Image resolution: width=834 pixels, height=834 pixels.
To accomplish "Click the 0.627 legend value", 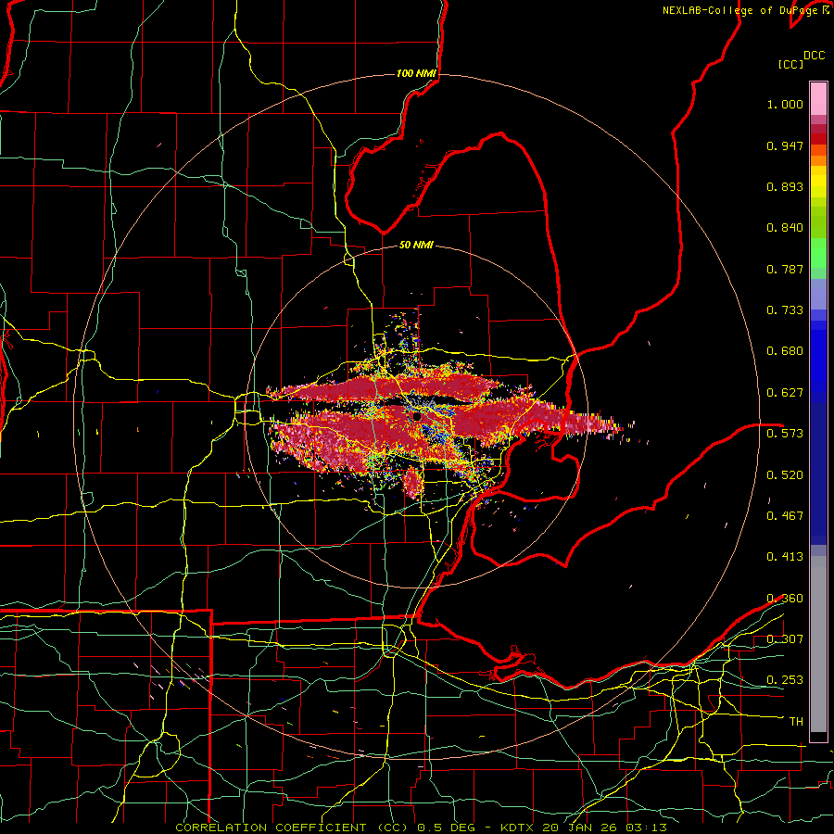I will click(785, 393).
